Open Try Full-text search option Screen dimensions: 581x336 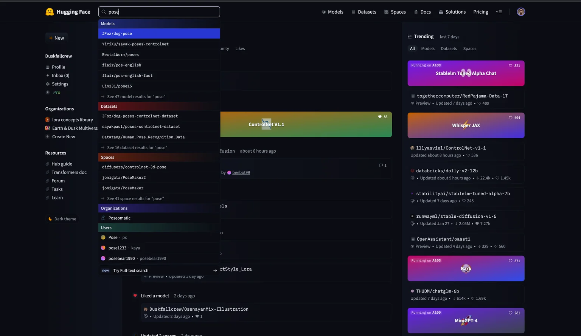pyautogui.click(x=159, y=270)
